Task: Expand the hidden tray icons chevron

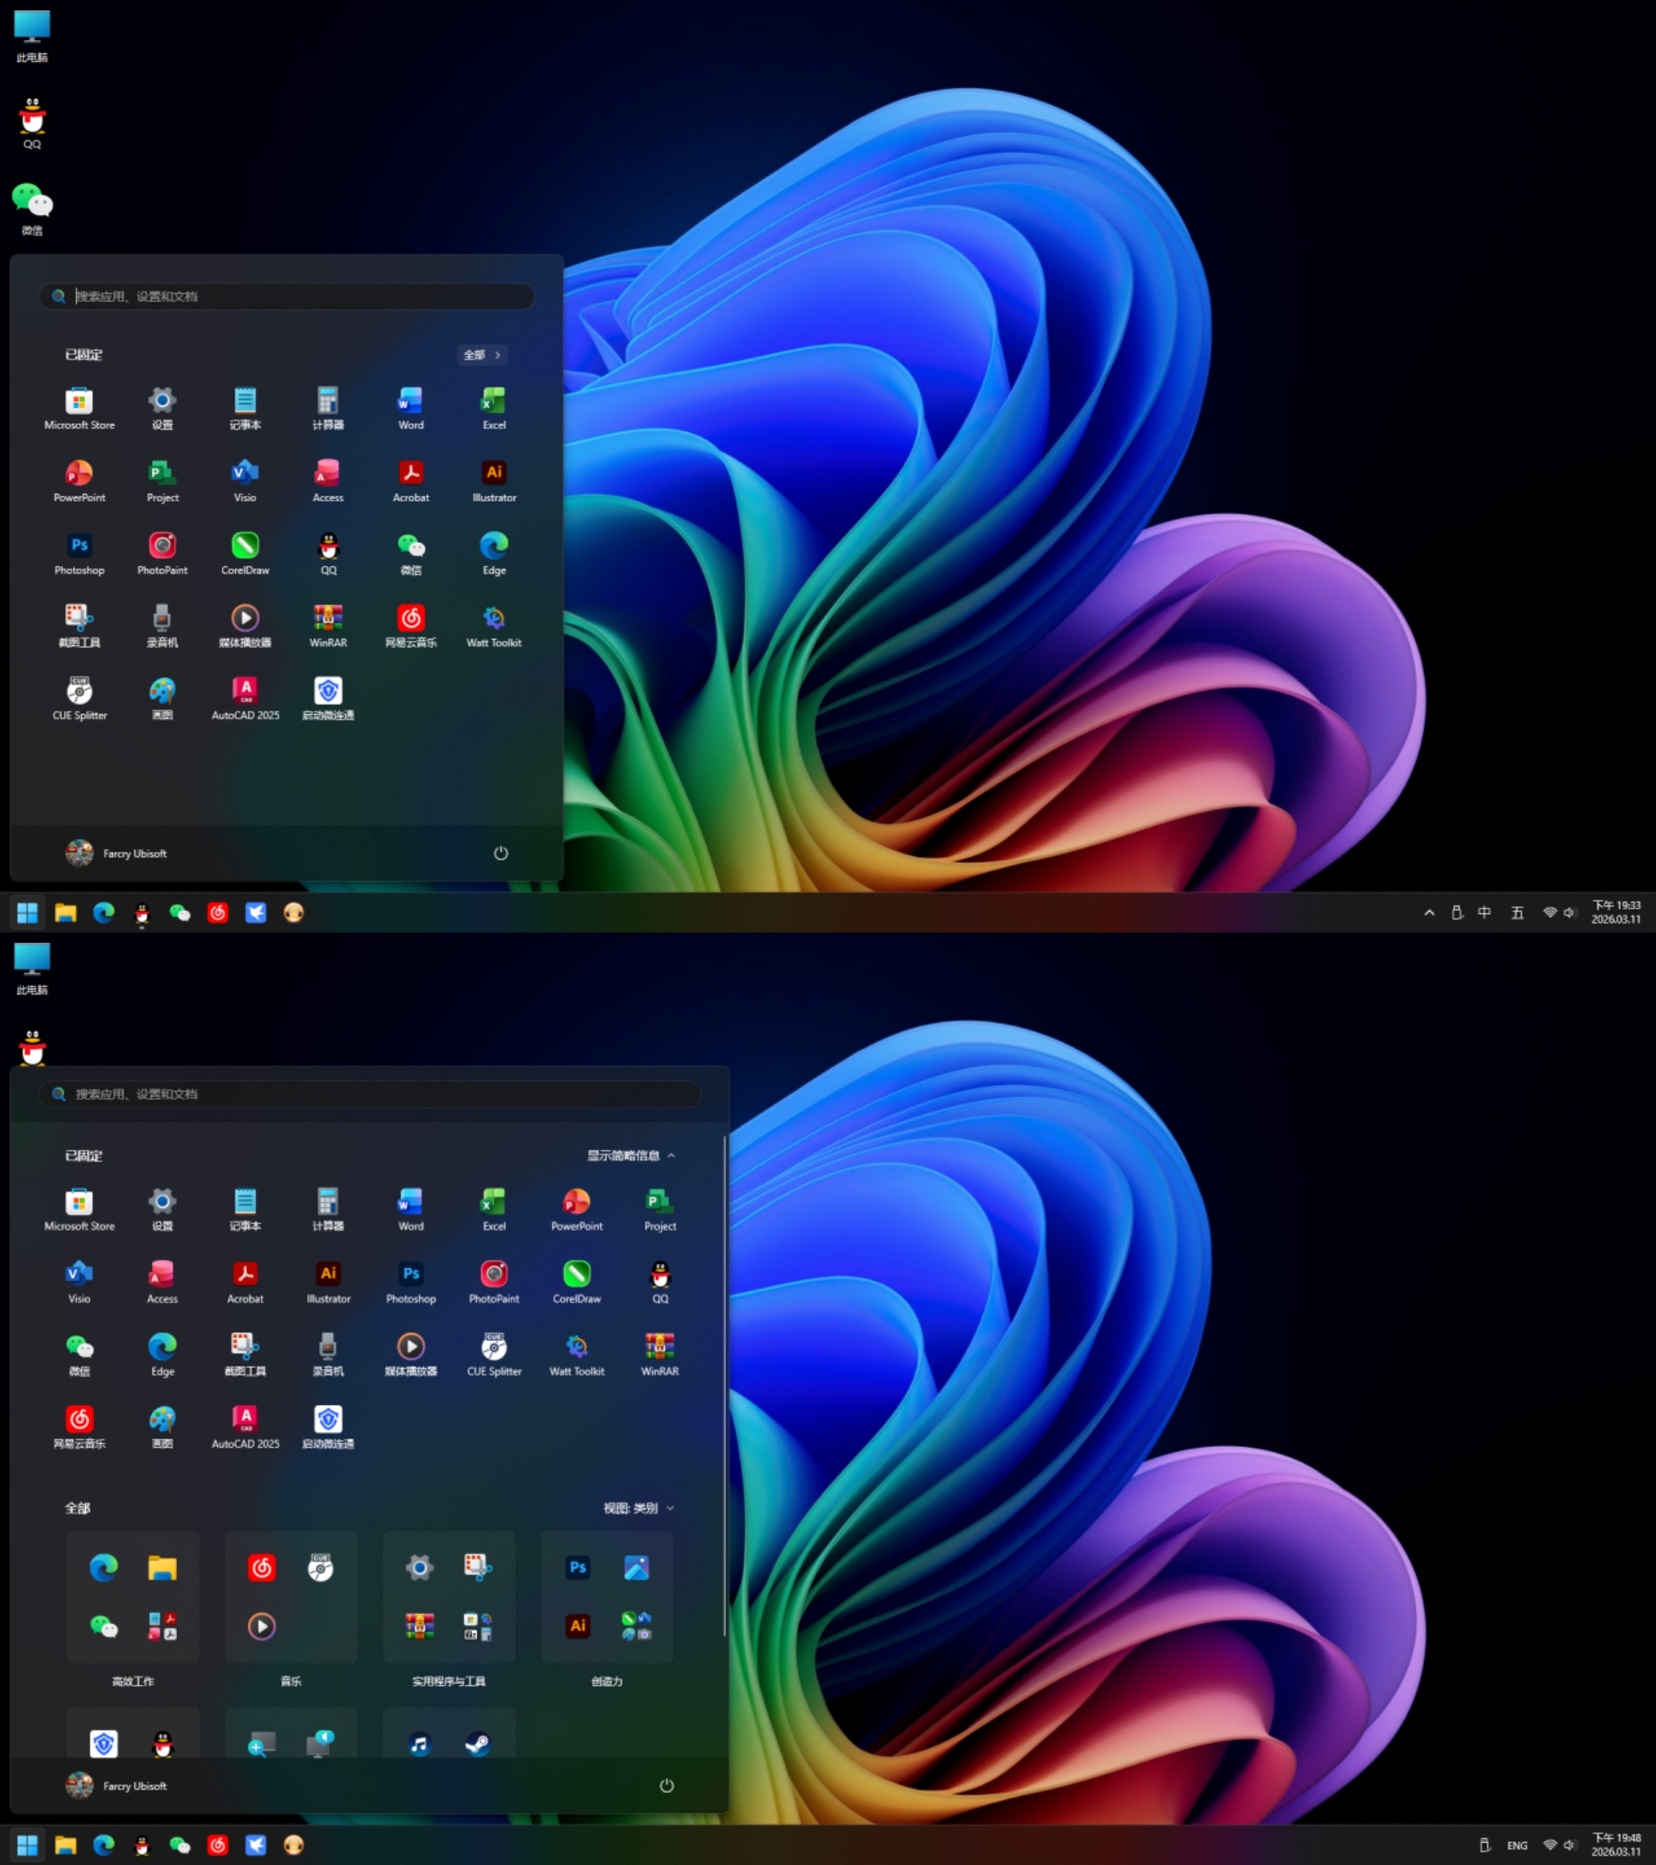Action: pyautogui.click(x=1429, y=913)
